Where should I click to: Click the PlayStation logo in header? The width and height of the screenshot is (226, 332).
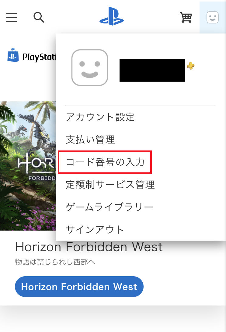click(112, 16)
